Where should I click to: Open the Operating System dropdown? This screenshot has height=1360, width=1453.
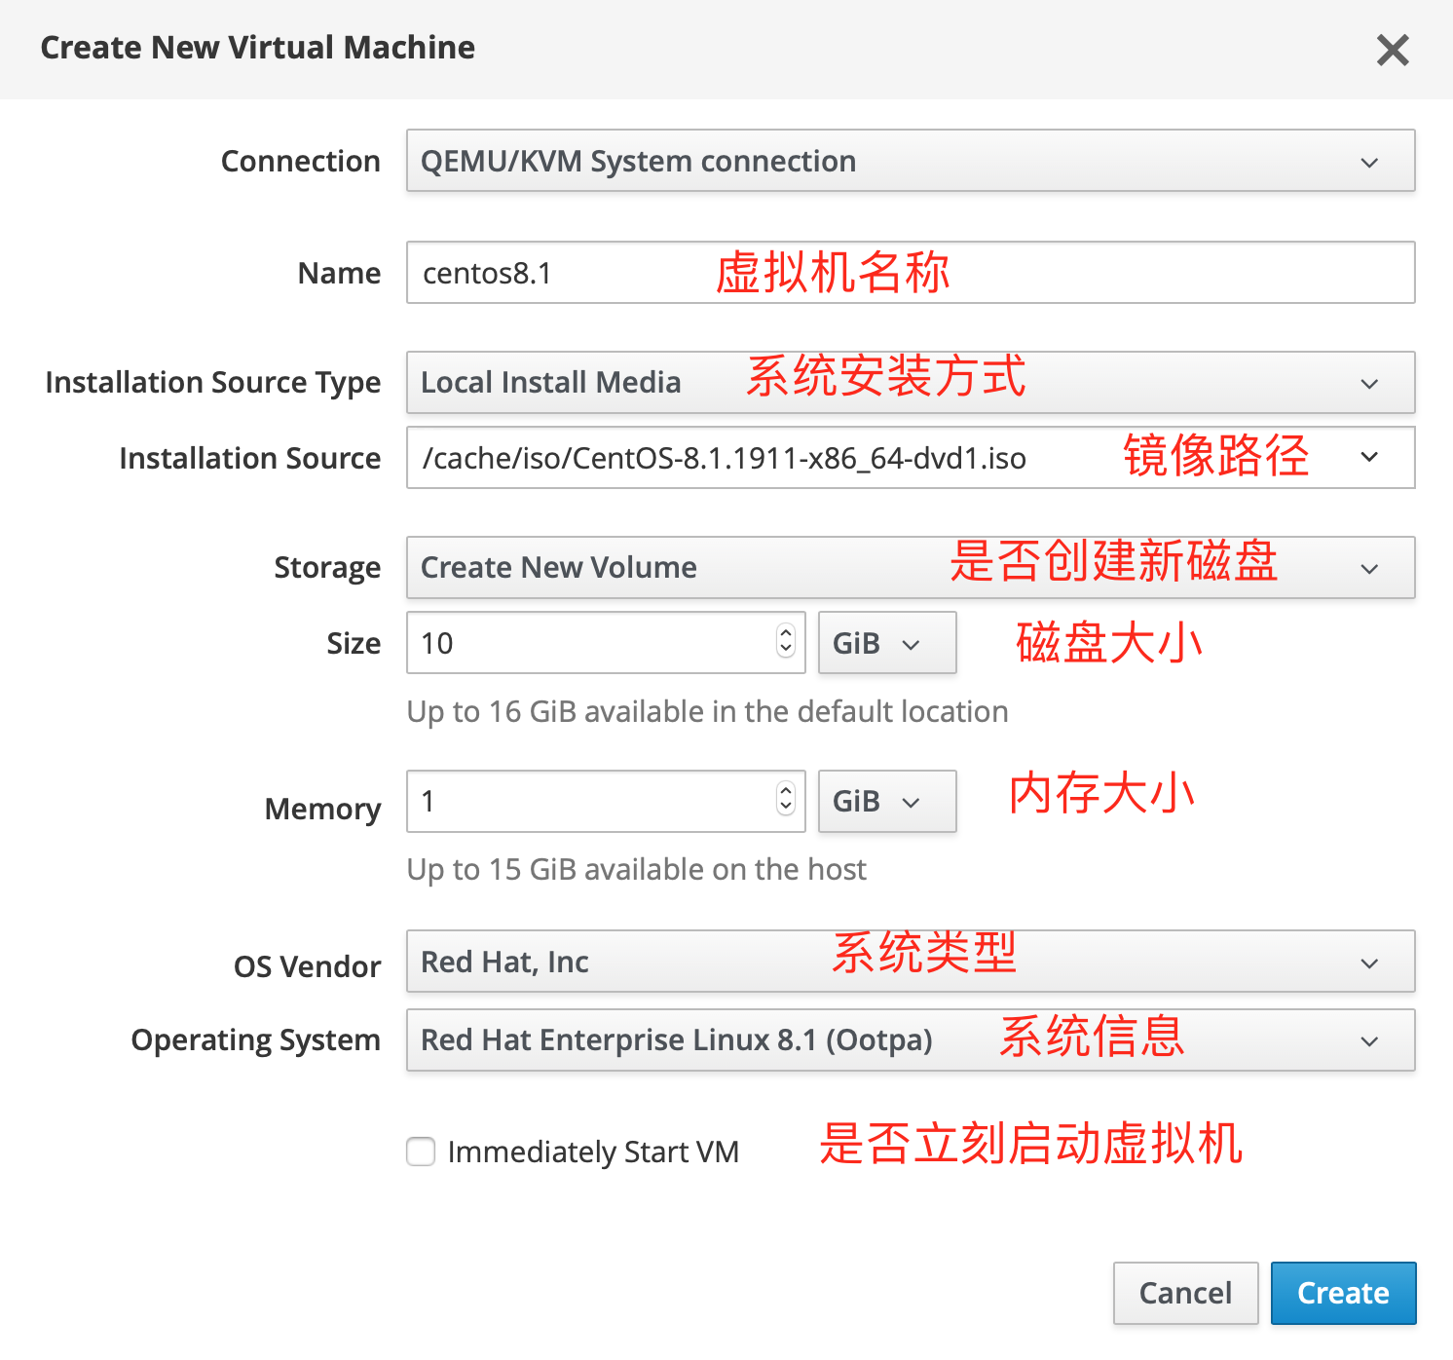(x=910, y=1040)
